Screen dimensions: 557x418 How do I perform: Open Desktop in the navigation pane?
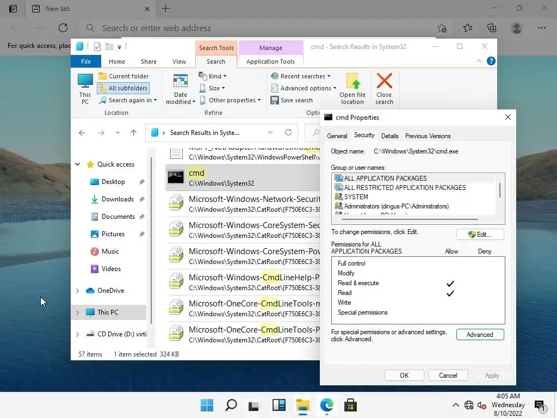(113, 182)
